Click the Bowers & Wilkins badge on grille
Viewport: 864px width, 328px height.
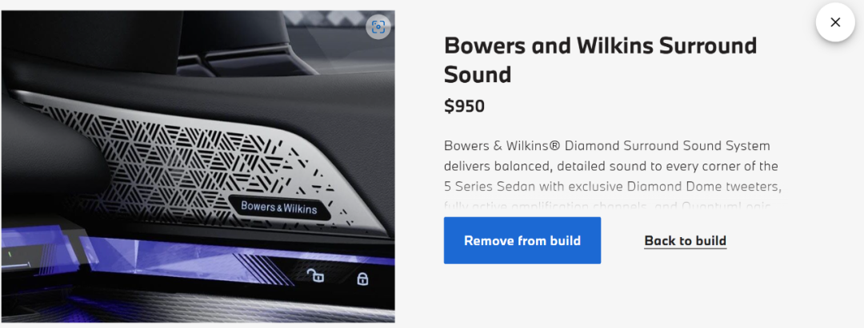[279, 208]
